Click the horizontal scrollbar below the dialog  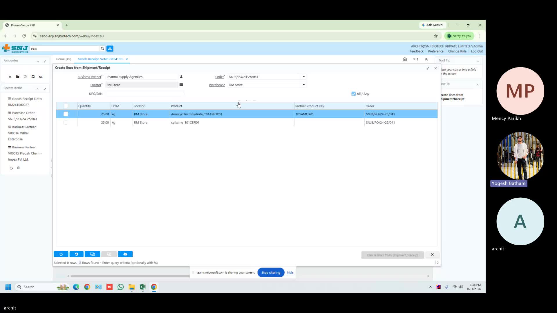pos(130,276)
